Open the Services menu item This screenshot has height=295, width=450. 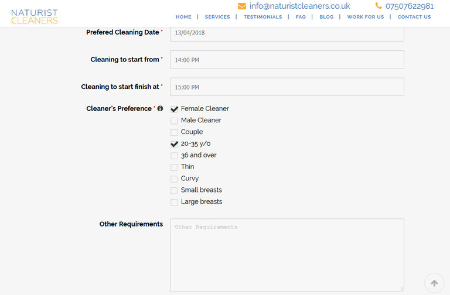217,17
